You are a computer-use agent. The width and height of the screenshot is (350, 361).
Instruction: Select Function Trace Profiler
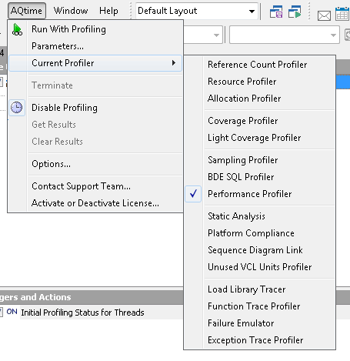(259, 306)
